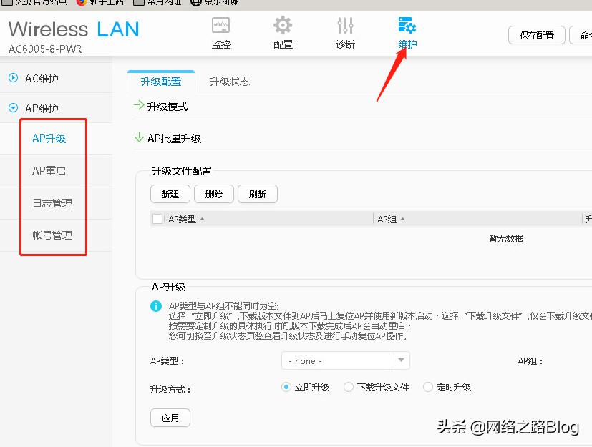
Task: Click the 保存配置 button
Action: point(536,34)
